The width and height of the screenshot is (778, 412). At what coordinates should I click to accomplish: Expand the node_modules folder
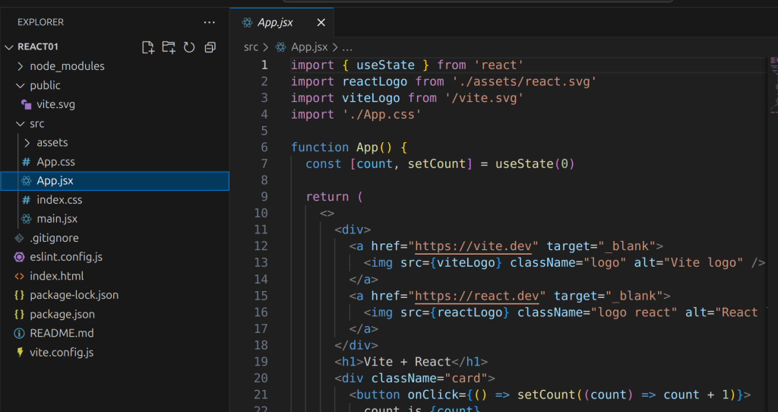click(x=67, y=66)
